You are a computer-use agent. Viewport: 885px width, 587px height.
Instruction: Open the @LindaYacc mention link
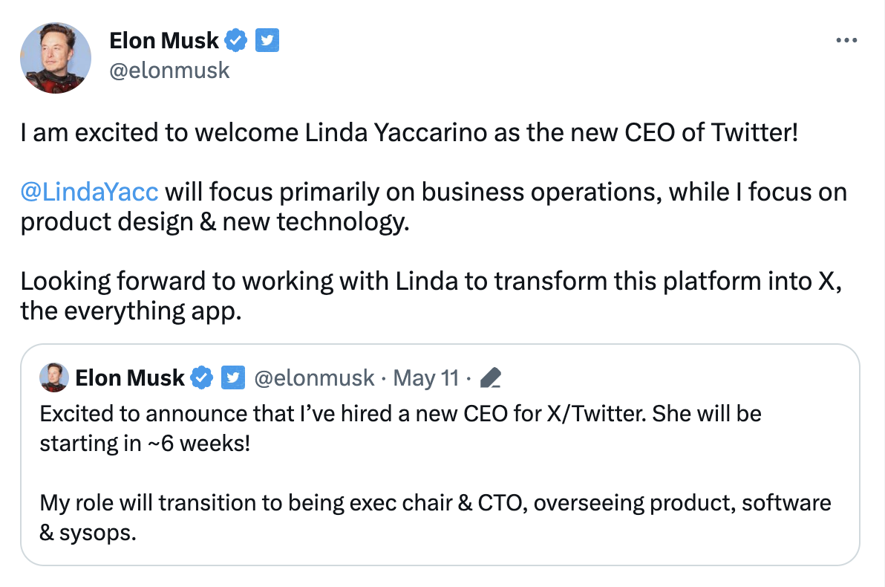click(x=89, y=192)
